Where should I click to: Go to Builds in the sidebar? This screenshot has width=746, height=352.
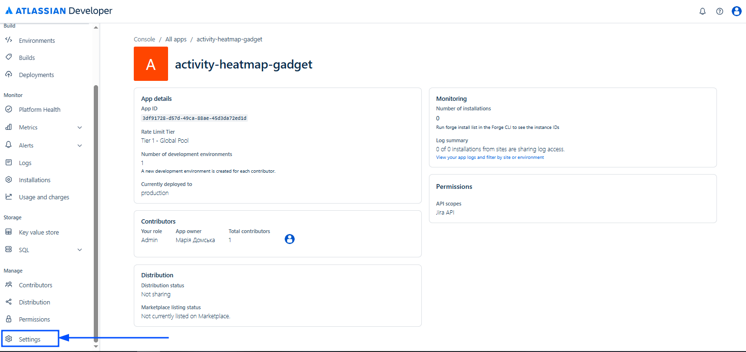coord(27,58)
